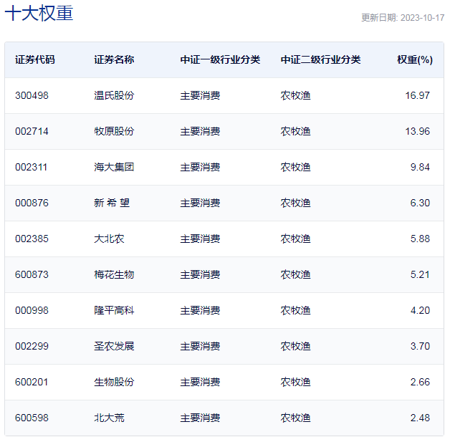Click 农牧渔 in the 隆平高科 row
This screenshot has height=442, width=450.
coord(296,311)
